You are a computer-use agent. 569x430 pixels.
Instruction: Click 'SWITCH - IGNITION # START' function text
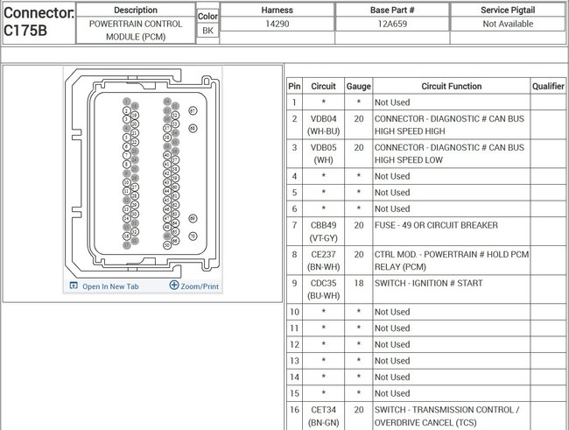click(x=429, y=283)
